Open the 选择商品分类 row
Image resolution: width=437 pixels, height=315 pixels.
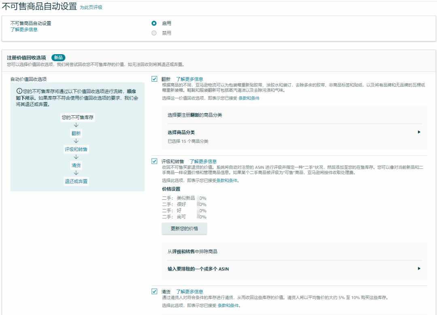point(294,136)
